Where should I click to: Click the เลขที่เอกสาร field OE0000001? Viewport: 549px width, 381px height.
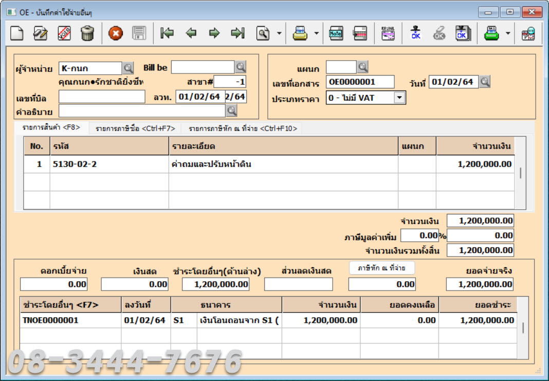coord(360,82)
